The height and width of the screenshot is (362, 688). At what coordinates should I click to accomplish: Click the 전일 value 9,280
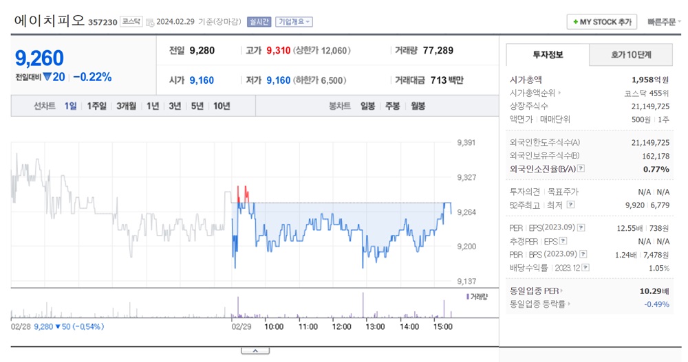(202, 50)
